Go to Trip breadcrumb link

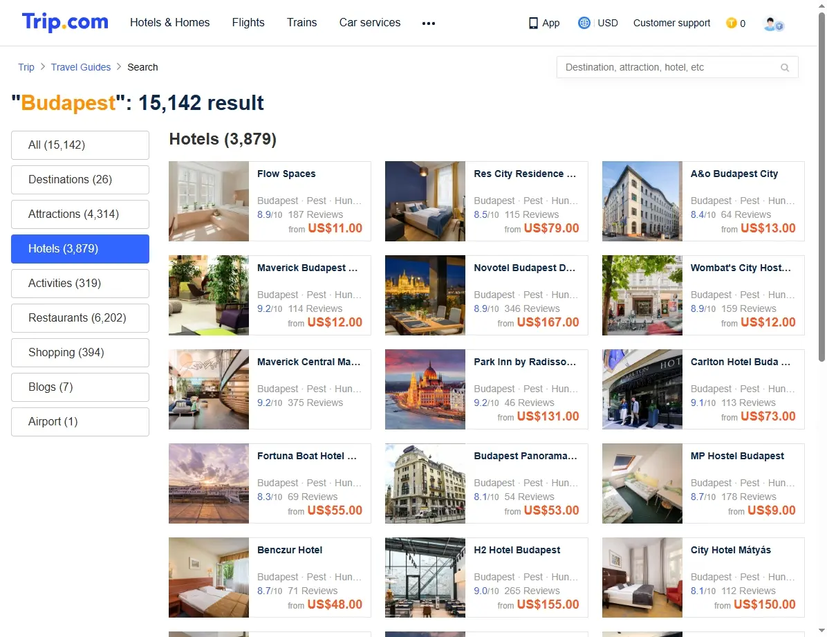coord(26,67)
